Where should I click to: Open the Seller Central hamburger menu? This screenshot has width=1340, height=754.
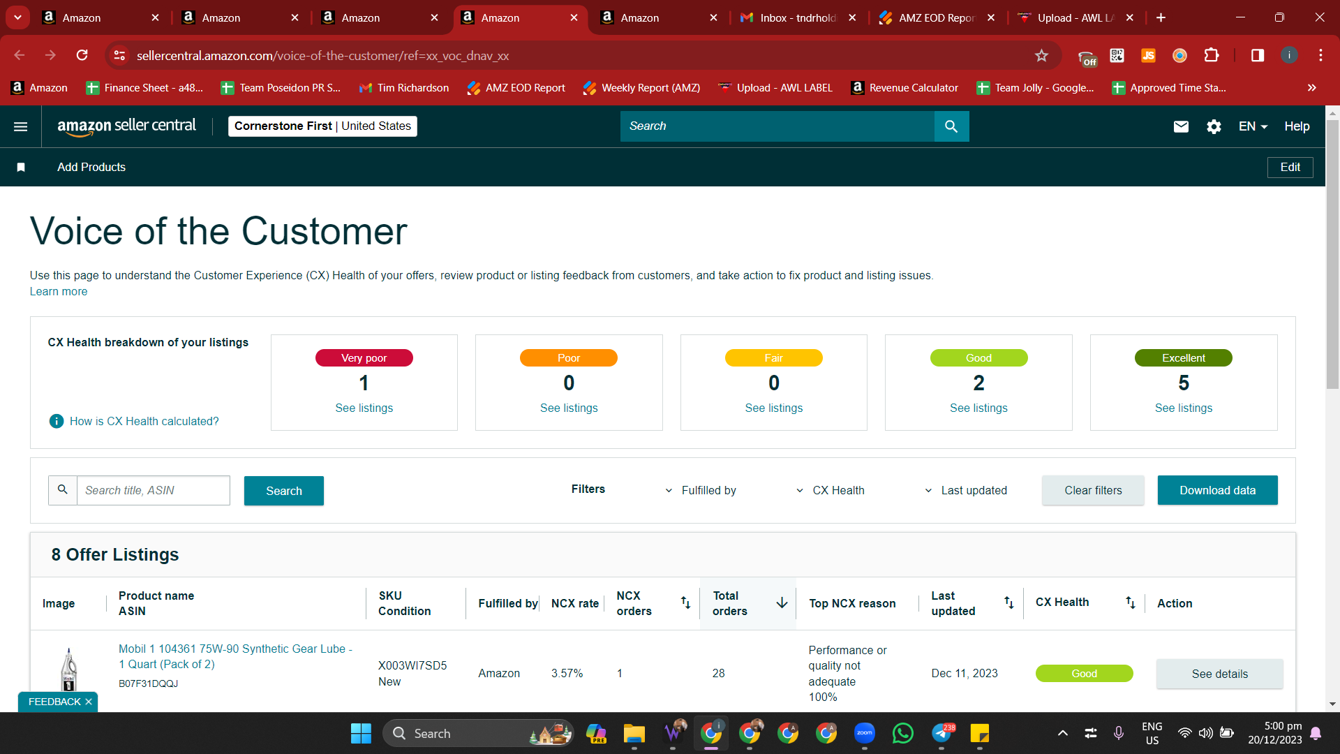[x=21, y=126]
